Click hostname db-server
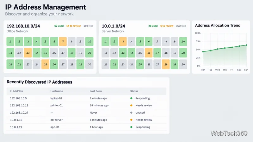 pos(56,120)
